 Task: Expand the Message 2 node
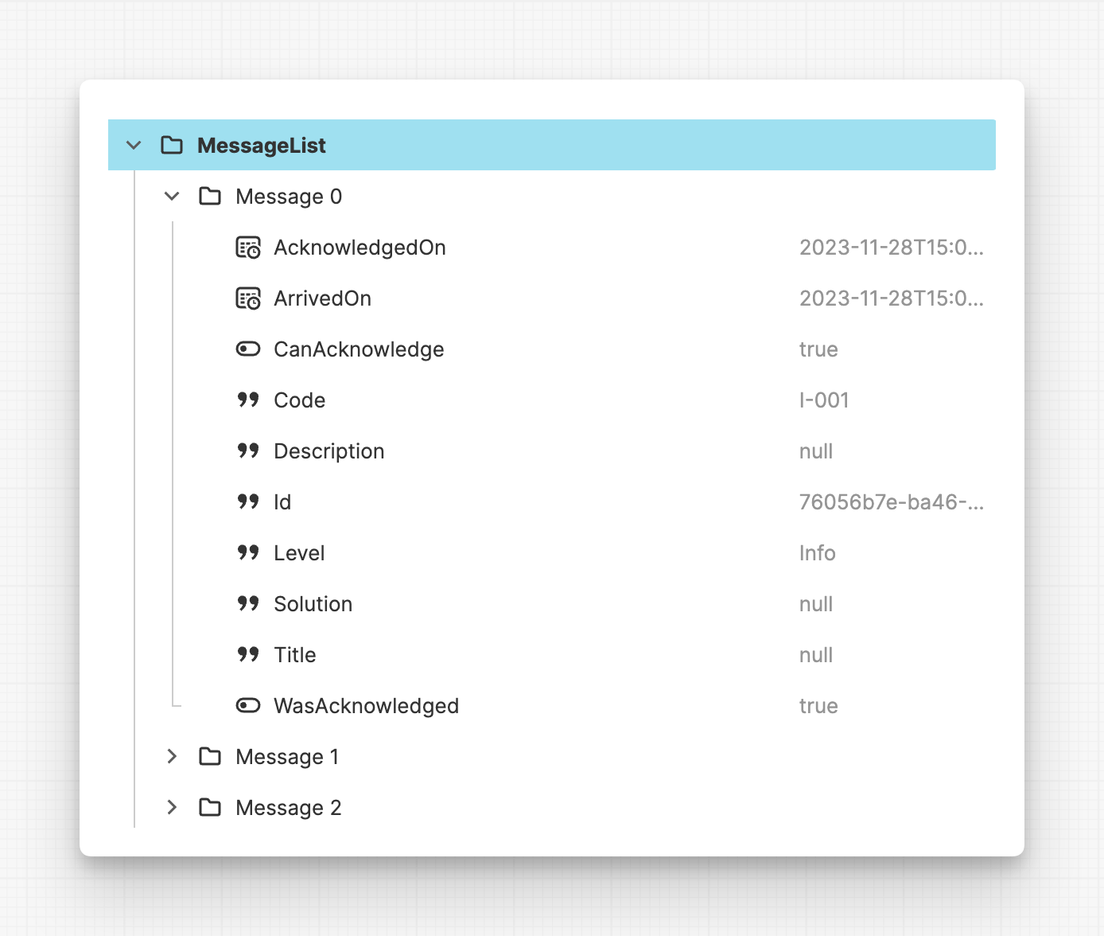pyautogui.click(x=172, y=807)
